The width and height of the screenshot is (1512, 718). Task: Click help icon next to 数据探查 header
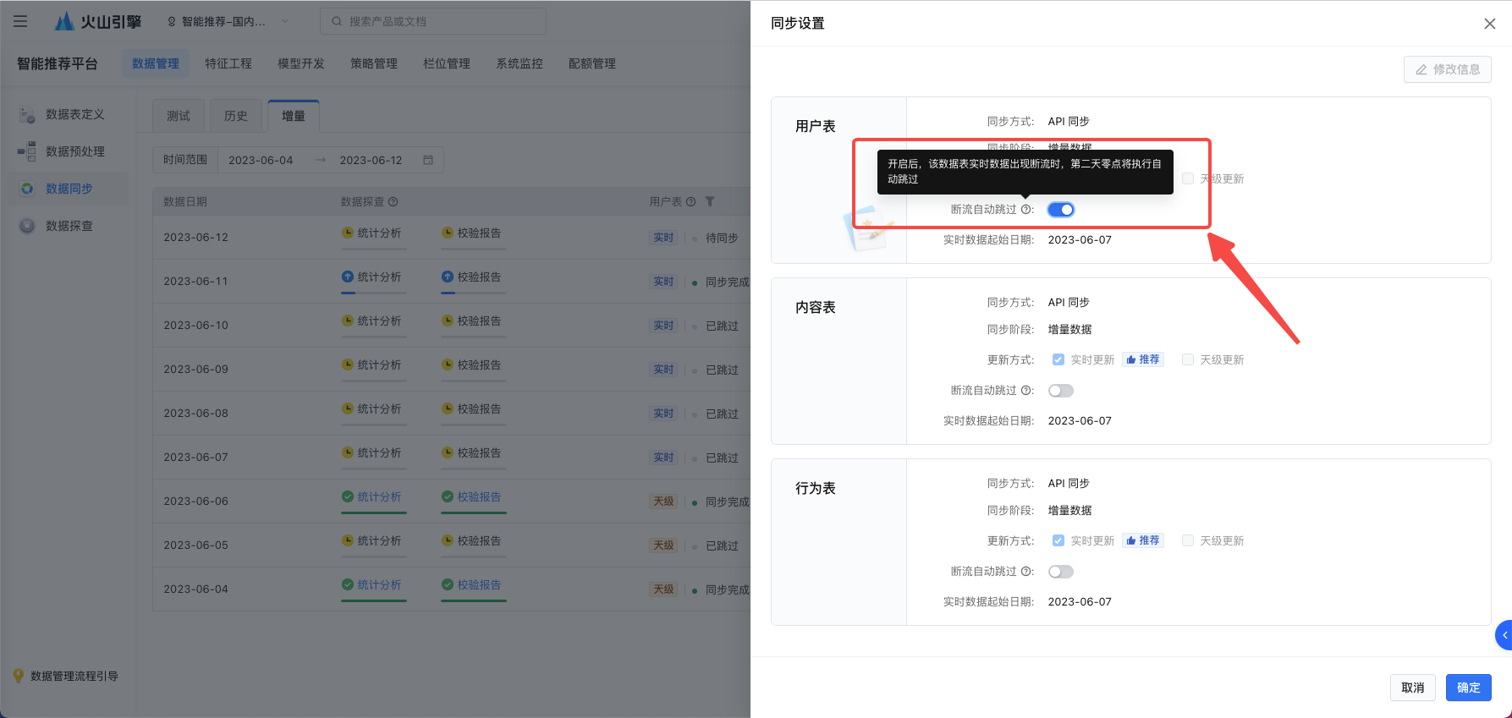click(393, 202)
